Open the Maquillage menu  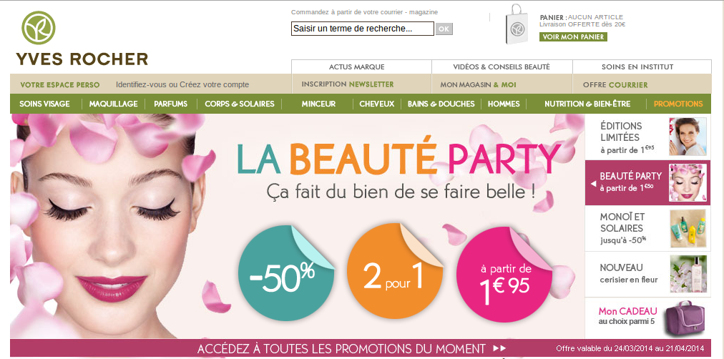pyautogui.click(x=114, y=104)
